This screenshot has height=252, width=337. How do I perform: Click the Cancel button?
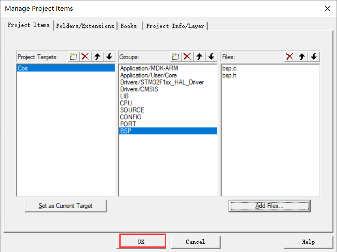[196, 242]
